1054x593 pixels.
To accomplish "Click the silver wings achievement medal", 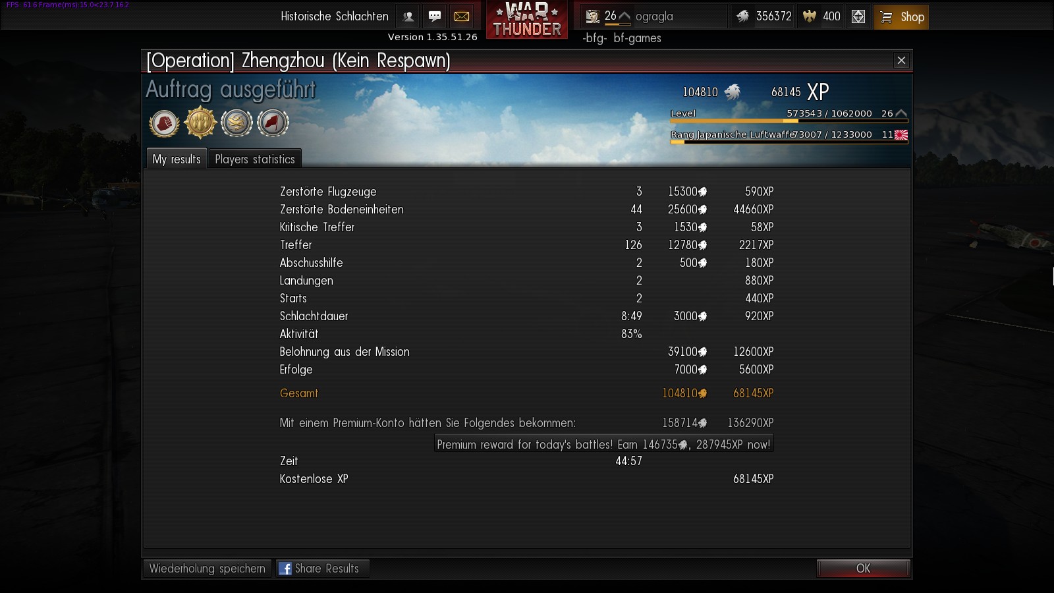I will tap(236, 123).
